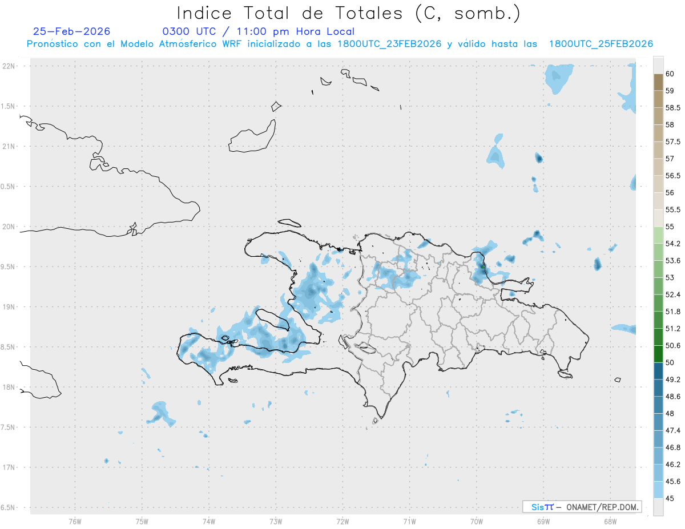The height and width of the screenshot is (529, 685).
Task: Click the latitude label '8.5N'
Action: click(8, 347)
